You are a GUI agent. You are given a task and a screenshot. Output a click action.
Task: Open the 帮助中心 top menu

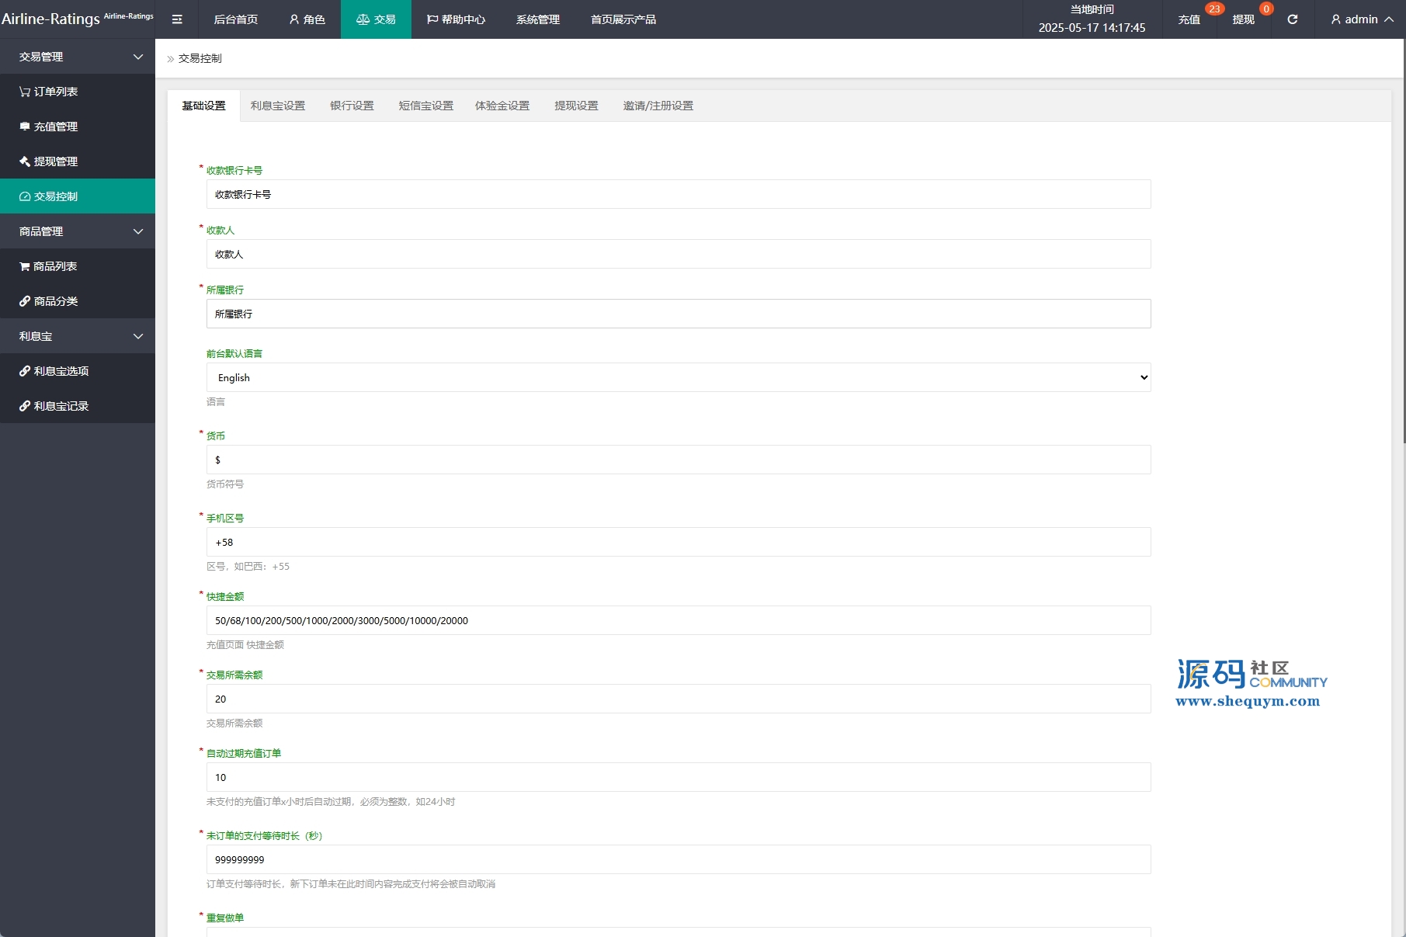pyautogui.click(x=456, y=19)
